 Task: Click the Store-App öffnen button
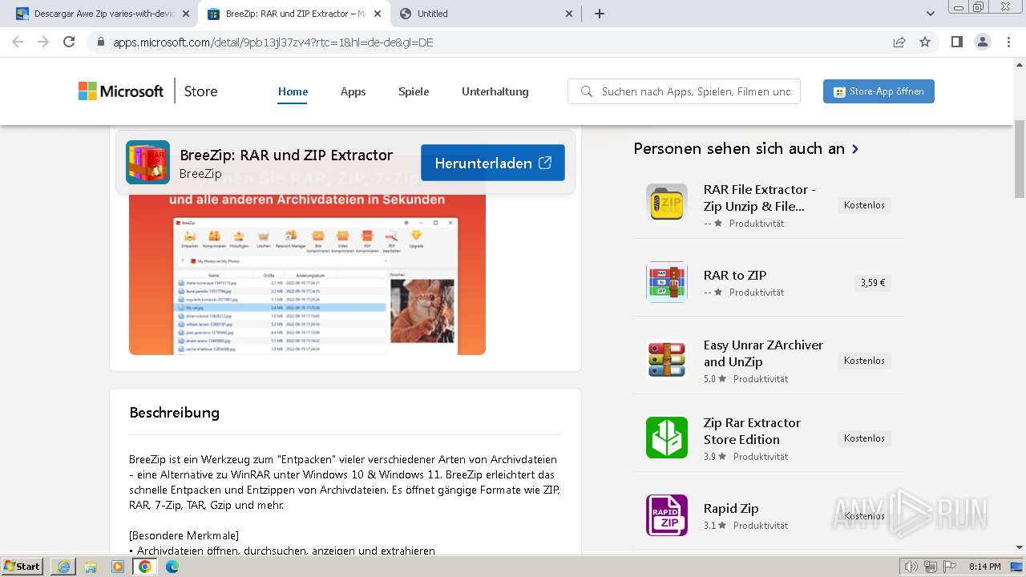(879, 91)
